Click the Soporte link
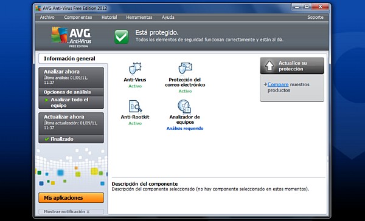This screenshot has width=365, height=221. 315,17
